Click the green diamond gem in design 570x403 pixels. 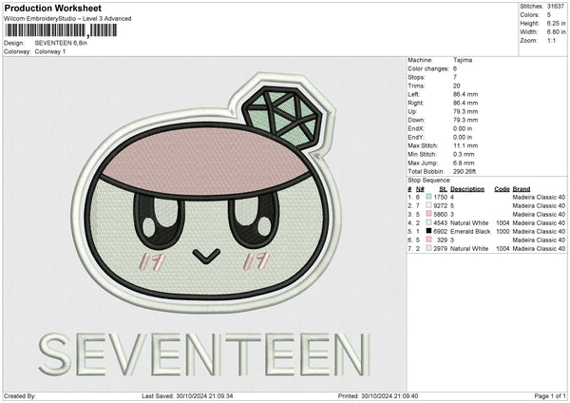[282, 117]
